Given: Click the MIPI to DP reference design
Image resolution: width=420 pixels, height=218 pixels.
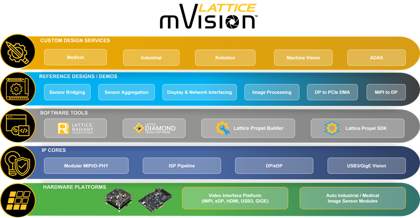Looking at the screenshot, I should (386, 92).
